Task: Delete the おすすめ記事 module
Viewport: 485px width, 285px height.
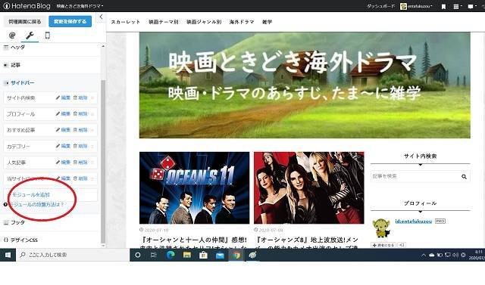Action: click(x=80, y=130)
